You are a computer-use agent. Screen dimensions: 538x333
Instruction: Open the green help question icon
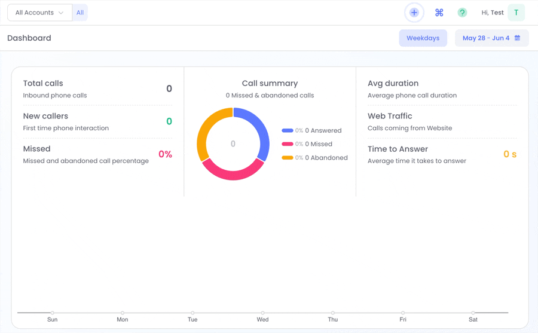462,13
